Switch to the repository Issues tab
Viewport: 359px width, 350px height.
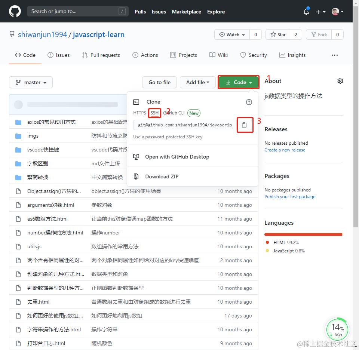tap(59, 55)
